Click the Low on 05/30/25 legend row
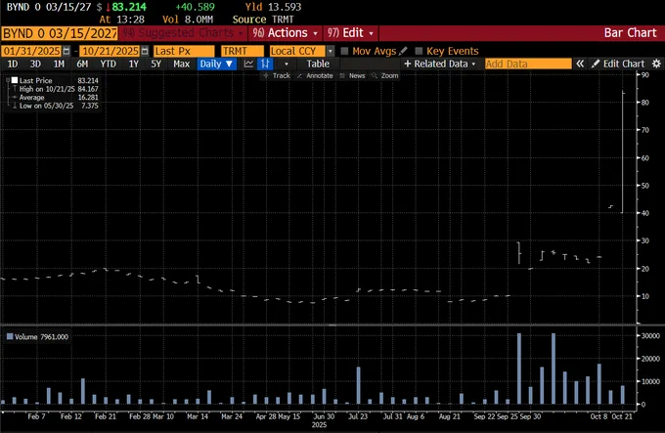Viewport: 665px width, 433px height. (x=55, y=106)
